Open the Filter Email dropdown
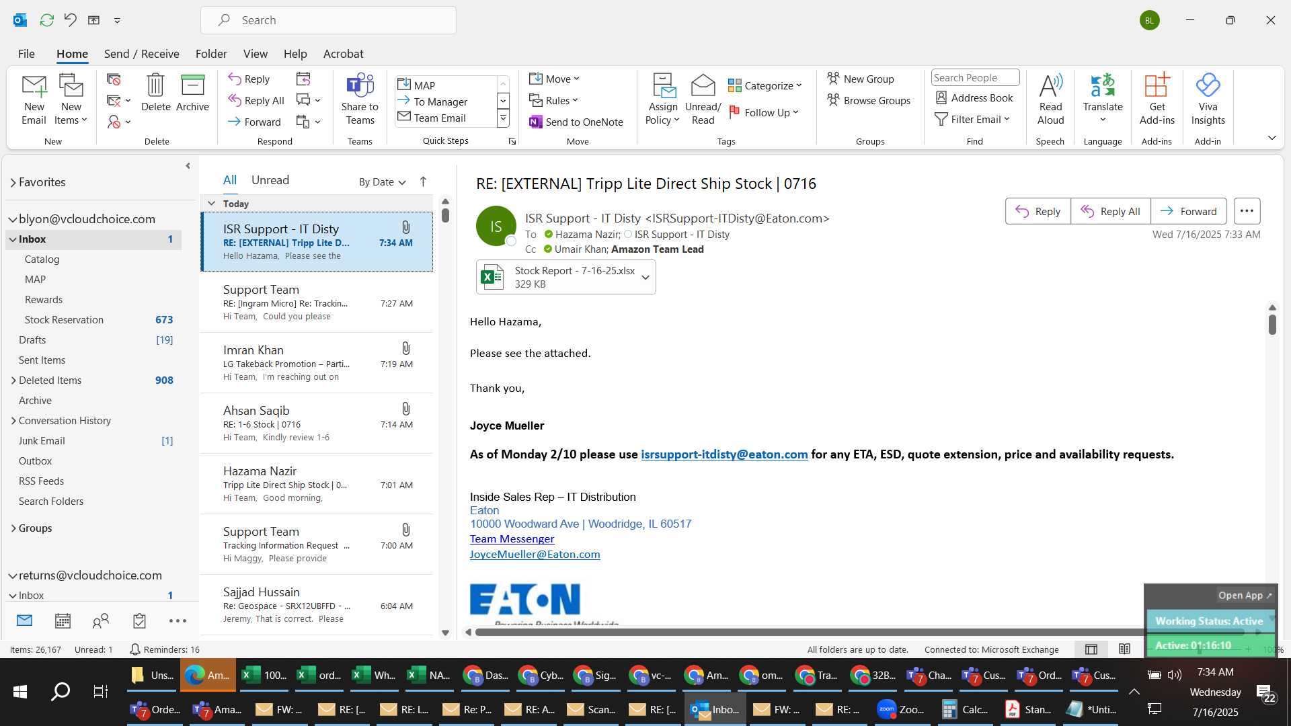This screenshot has height=726, width=1291. (973, 119)
